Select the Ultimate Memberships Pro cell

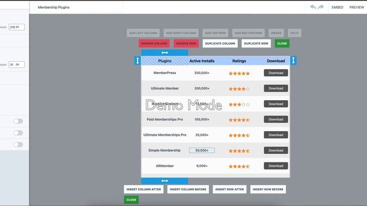[x=165, y=135]
